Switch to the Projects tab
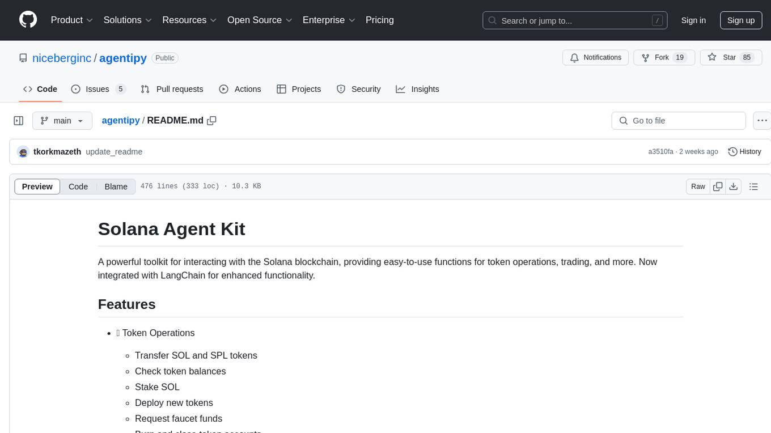The width and height of the screenshot is (771, 433). pos(299,89)
